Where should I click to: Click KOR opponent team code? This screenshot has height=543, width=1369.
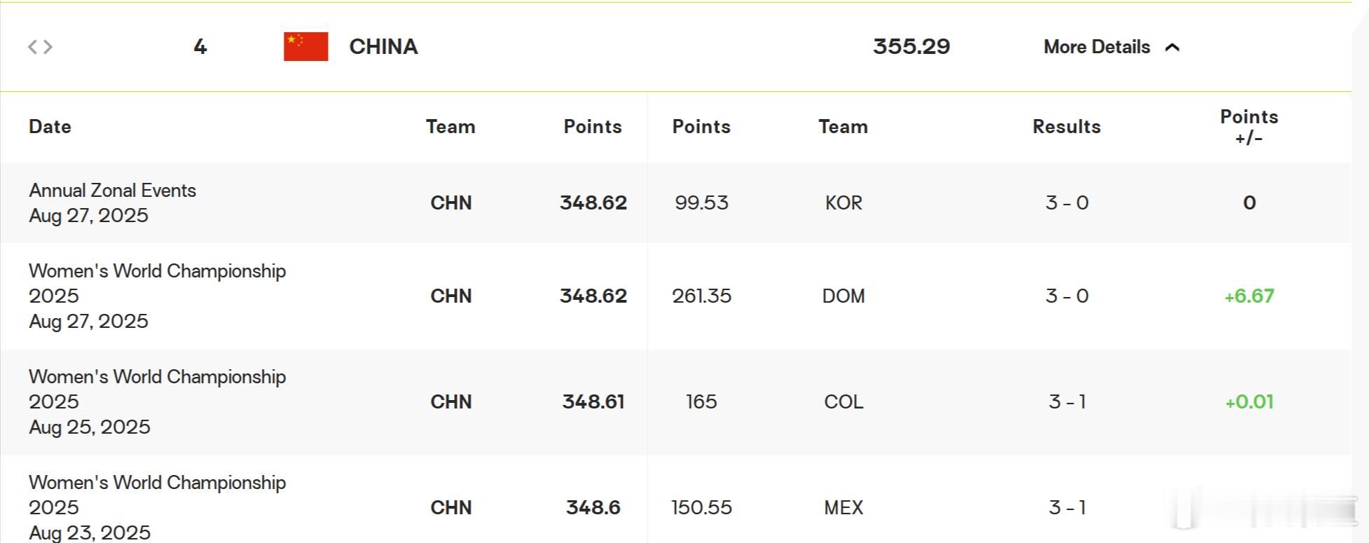tap(844, 203)
